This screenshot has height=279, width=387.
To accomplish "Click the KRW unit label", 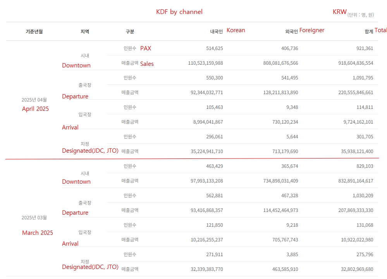I will click(340, 12).
